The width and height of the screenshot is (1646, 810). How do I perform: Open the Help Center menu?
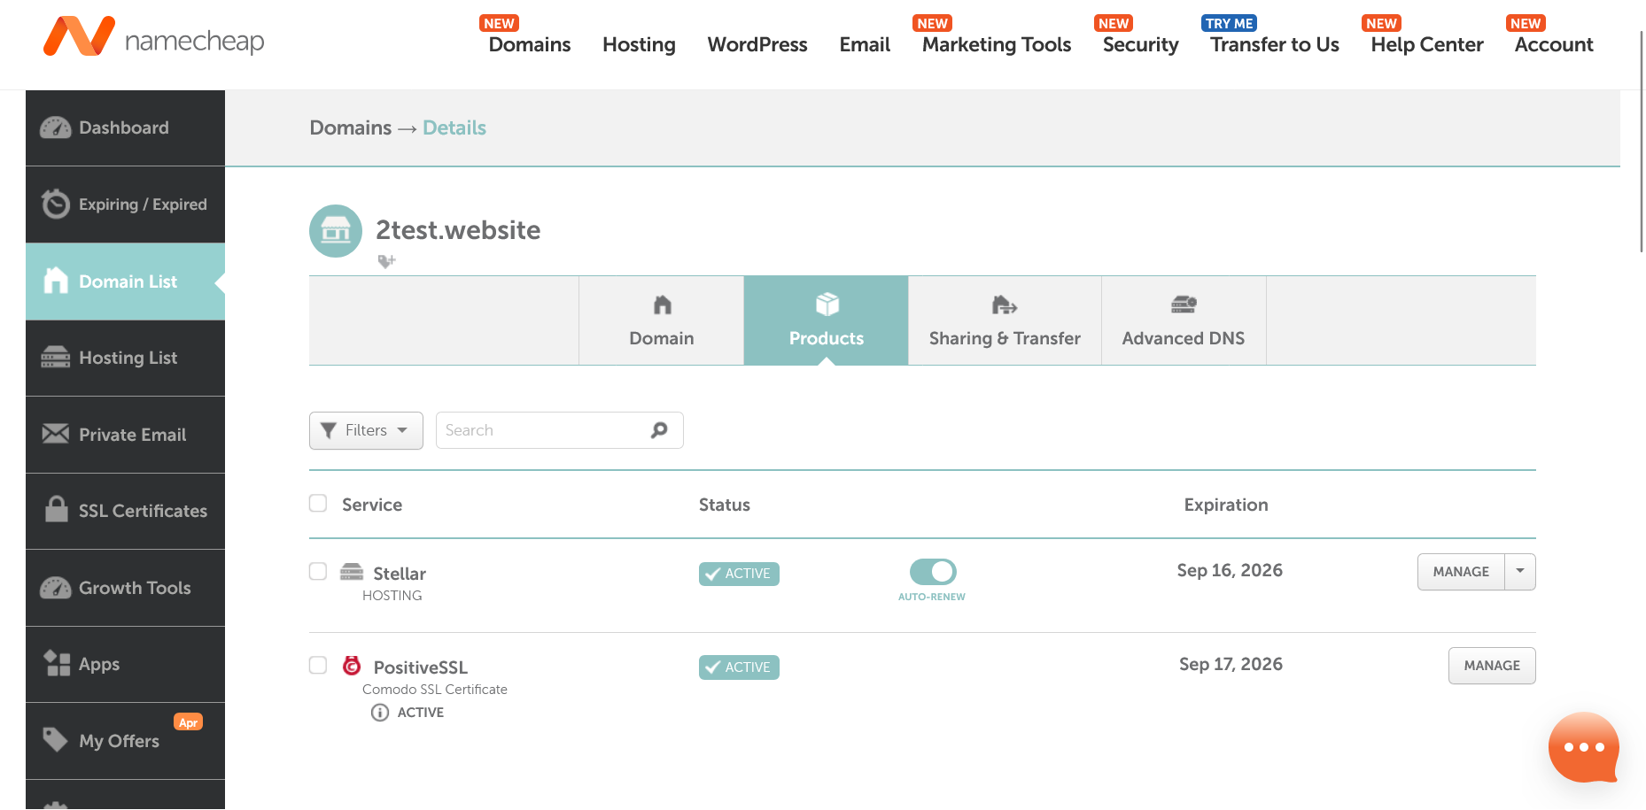(x=1427, y=44)
